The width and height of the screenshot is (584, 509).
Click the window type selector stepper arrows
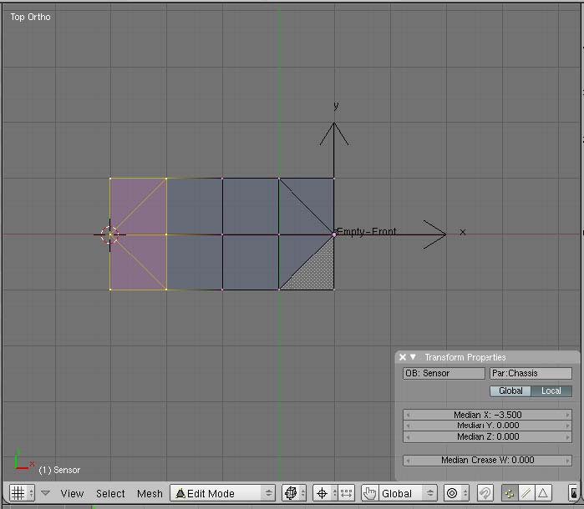(31, 493)
